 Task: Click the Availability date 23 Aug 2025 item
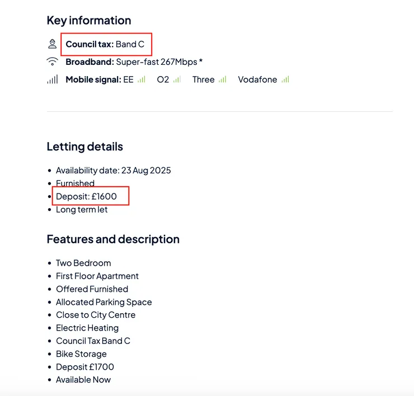pos(113,170)
